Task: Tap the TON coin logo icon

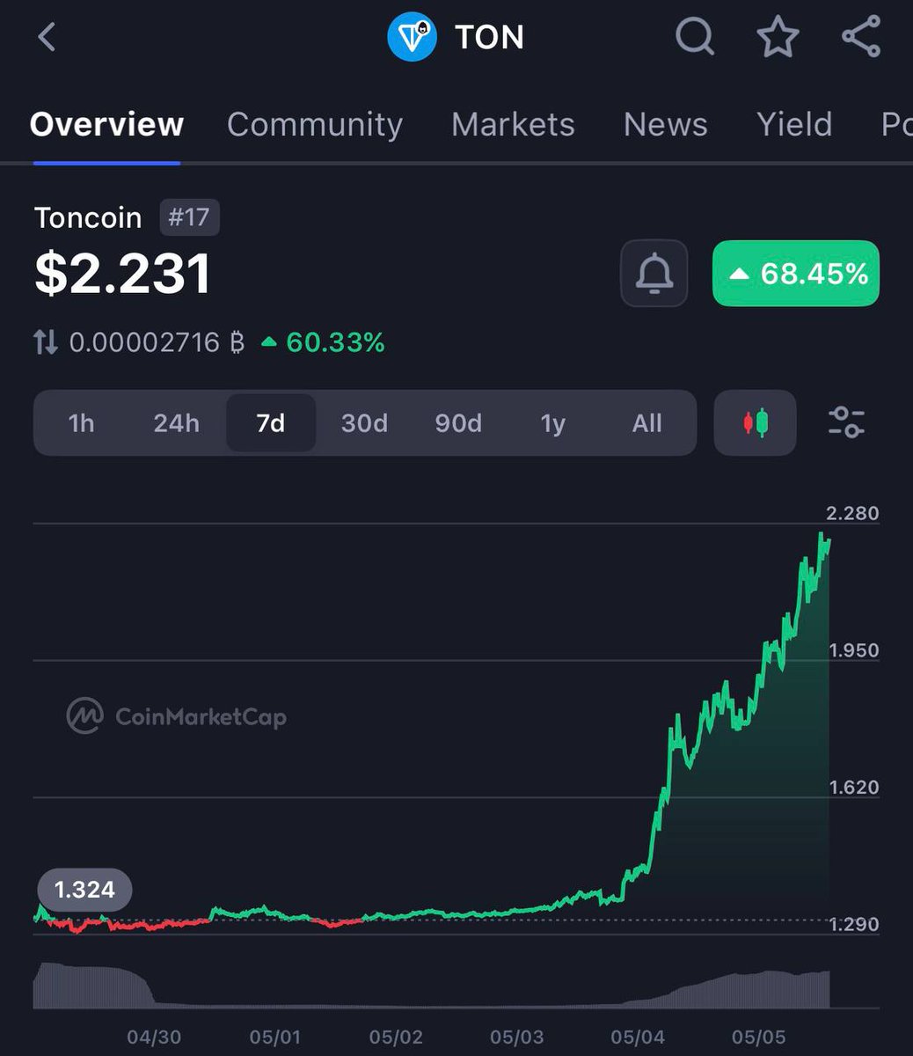Action: (413, 37)
